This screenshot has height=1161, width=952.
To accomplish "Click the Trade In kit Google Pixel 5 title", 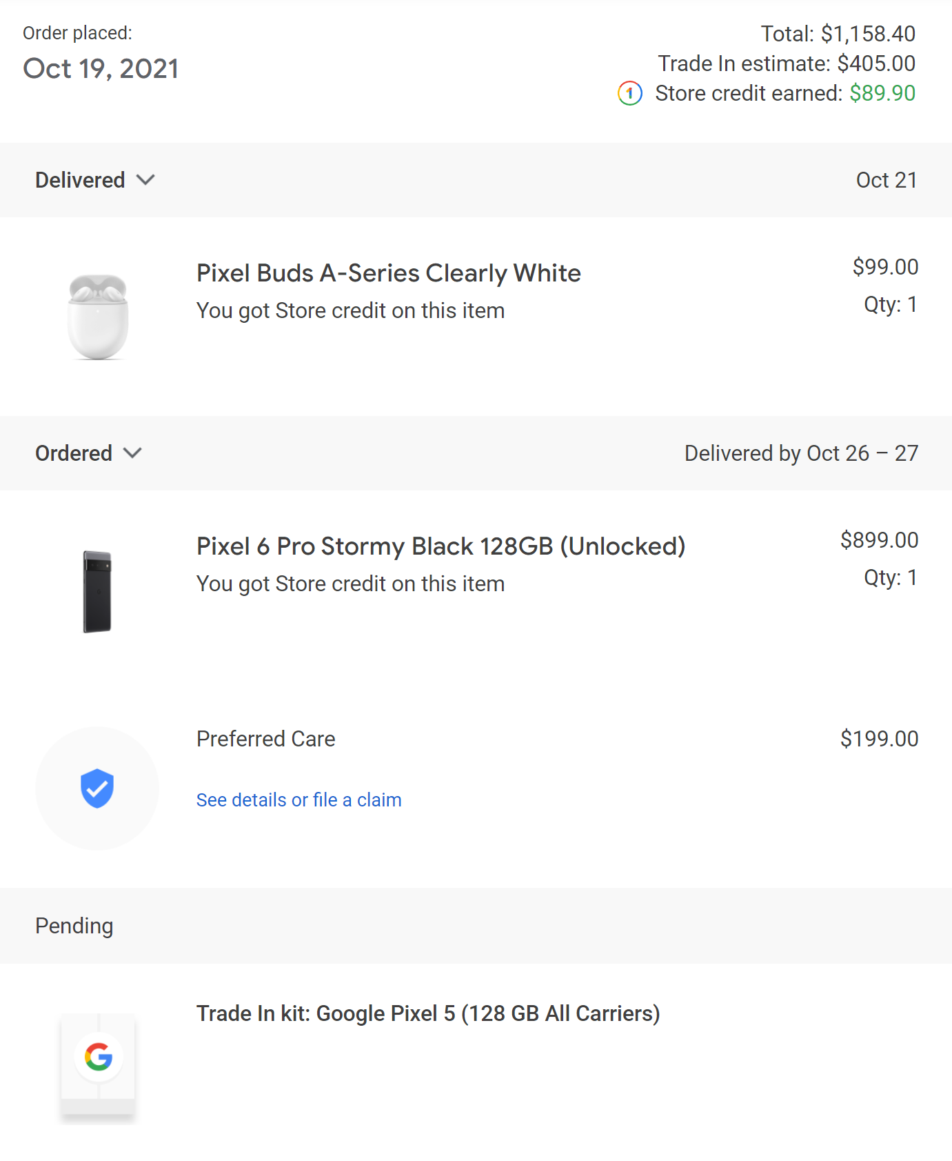I will [x=427, y=1013].
